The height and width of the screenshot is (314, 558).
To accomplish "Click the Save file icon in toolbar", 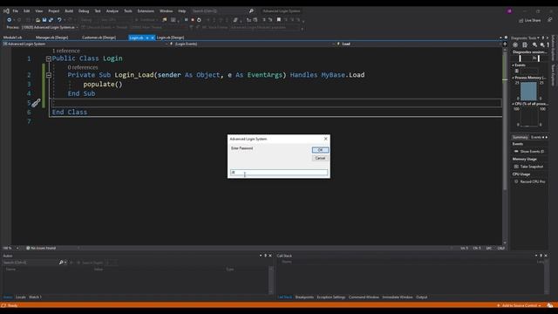I will pos(44,20).
